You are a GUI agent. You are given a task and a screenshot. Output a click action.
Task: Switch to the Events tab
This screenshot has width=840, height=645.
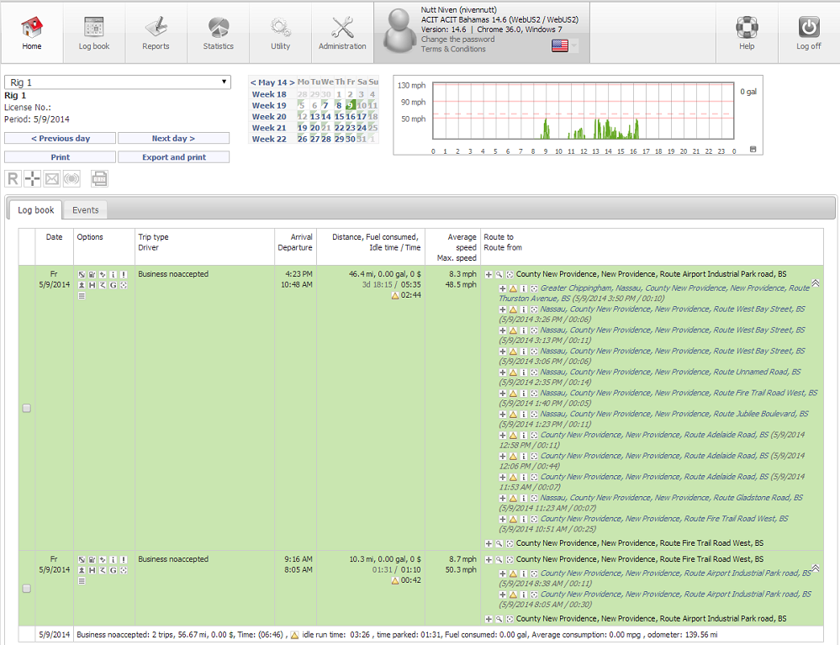86,210
